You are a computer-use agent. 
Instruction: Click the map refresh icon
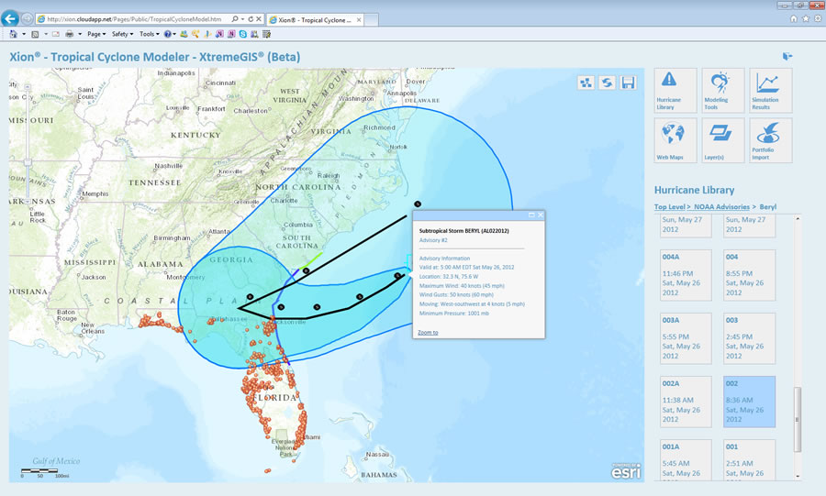click(x=607, y=83)
